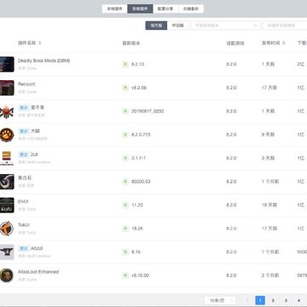Viewport: 307px width, 307px height.
Task: Click the previous page arrow
Action: [x=247, y=300]
